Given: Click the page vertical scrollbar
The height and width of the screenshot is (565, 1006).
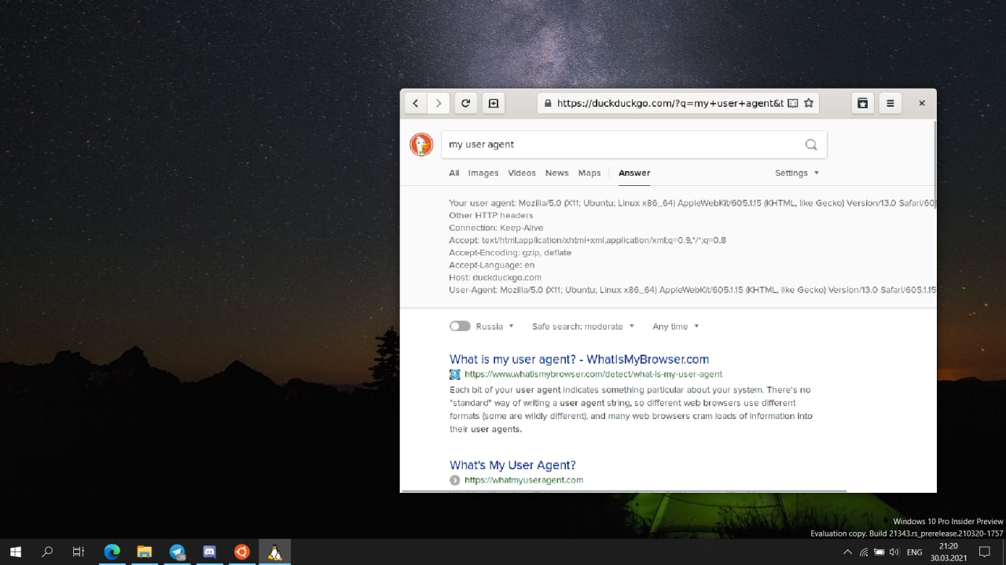Looking at the screenshot, I should (934, 165).
